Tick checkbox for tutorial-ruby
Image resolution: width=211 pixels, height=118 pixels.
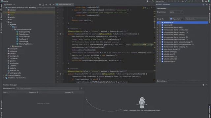point(160,61)
